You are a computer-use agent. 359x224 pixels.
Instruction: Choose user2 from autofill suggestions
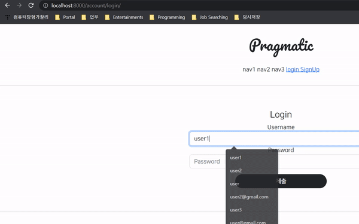tap(252, 170)
